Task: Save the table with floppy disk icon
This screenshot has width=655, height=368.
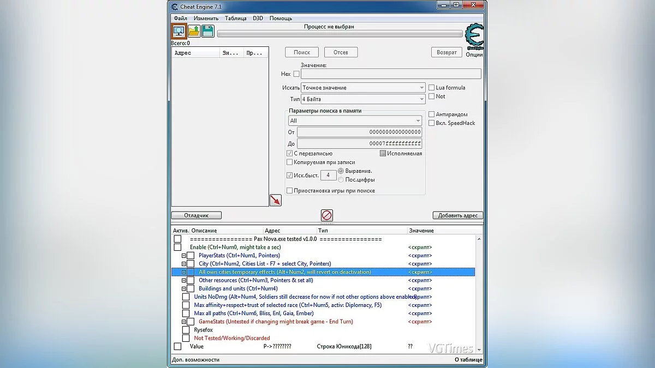Action: pos(207,31)
